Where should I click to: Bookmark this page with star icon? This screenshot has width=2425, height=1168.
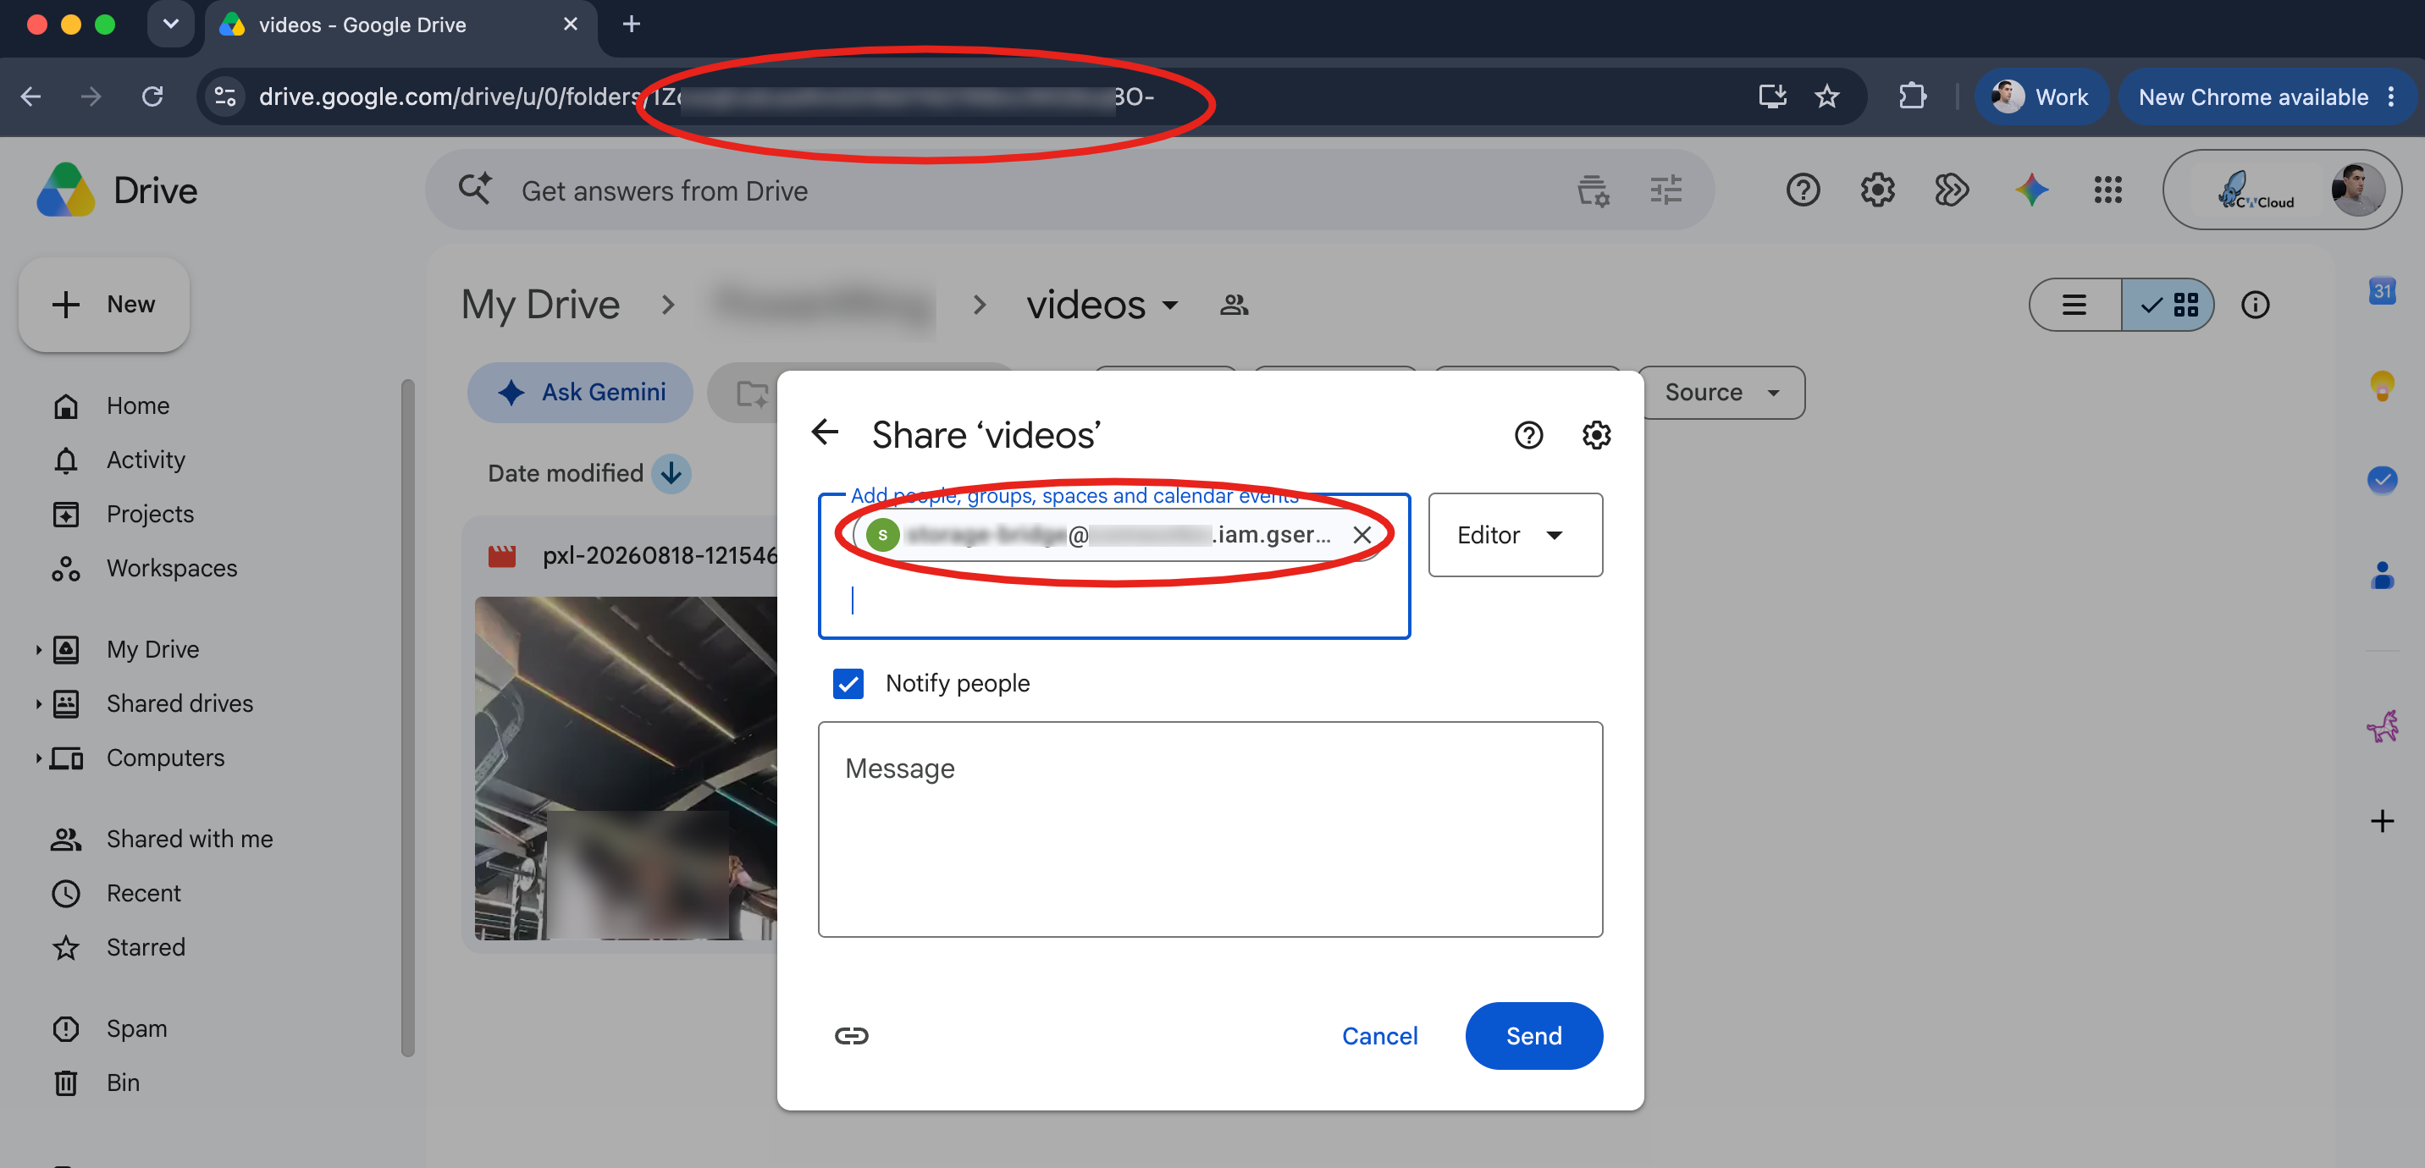[x=1826, y=96]
